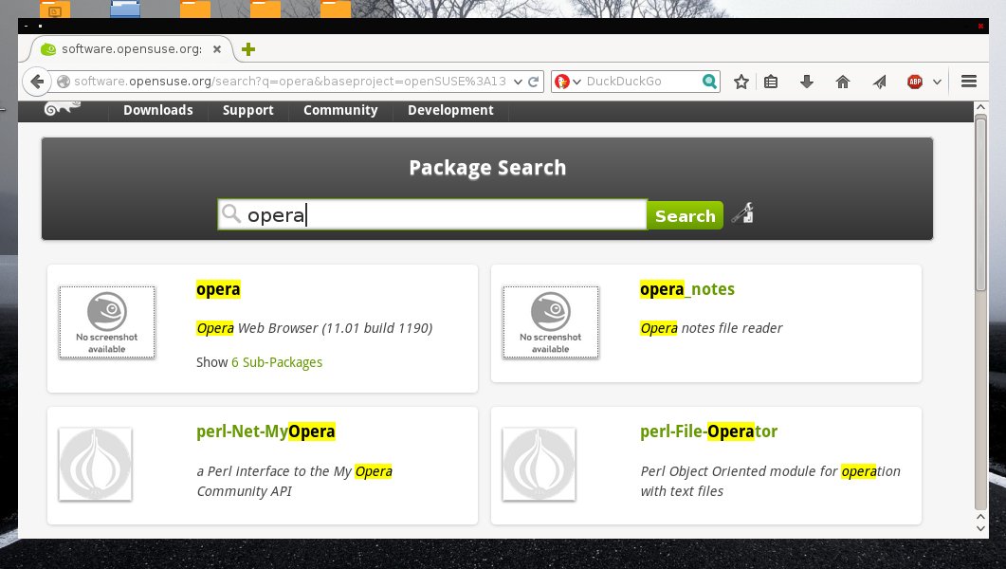Open the downloads arrow icon
The image size is (1006, 569).
(x=807, y=82)
